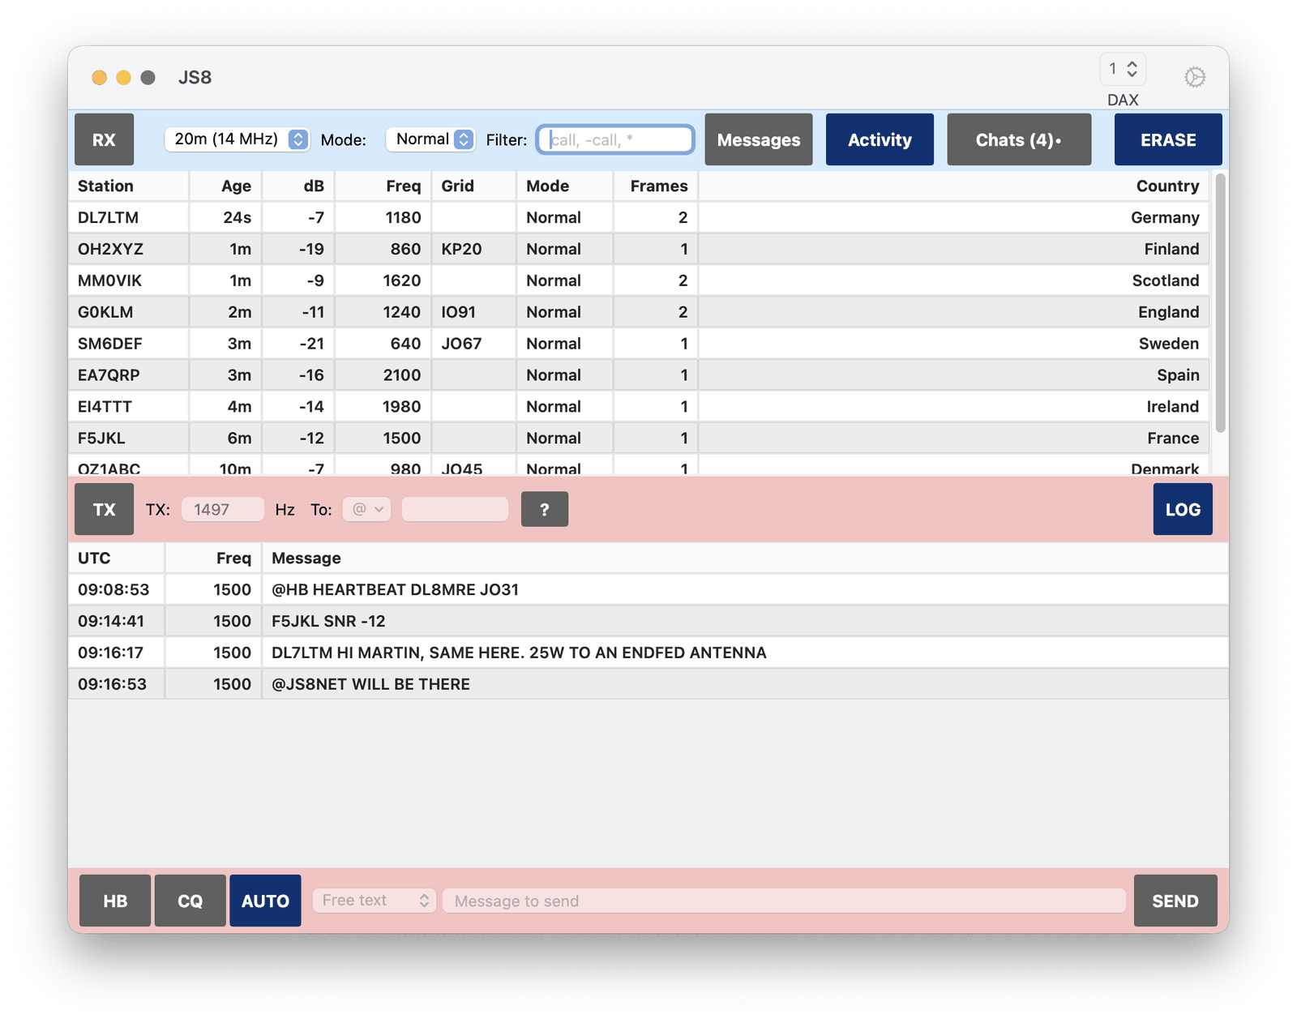Select station G0KLM row
Viewport: 1297px width, 1023px height.
point(639,312)
